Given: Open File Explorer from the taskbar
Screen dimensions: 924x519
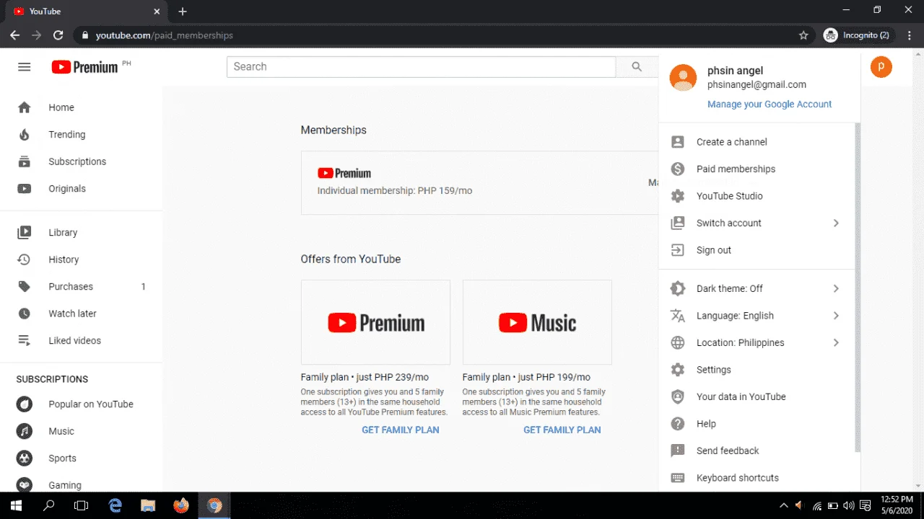Looking at the screenshot, I should pos(148,505).
